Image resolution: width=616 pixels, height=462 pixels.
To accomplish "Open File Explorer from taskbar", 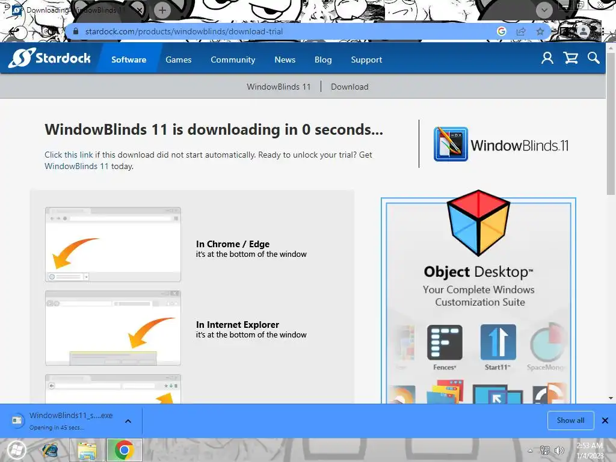I will 87,450.
